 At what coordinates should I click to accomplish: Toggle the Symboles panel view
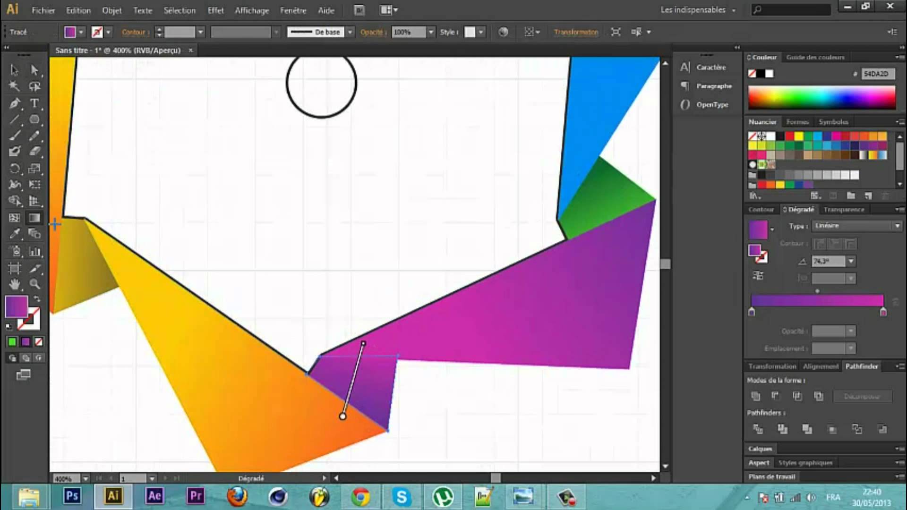click(833, 121)
